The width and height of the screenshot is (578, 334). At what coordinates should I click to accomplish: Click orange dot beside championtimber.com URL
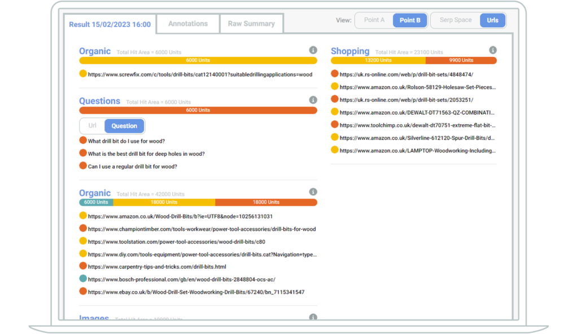pos(83,228)
